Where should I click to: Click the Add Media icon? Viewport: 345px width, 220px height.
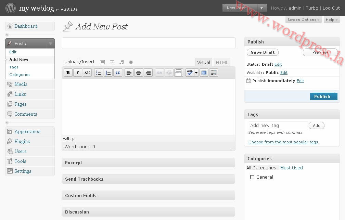tap(131, 62)
